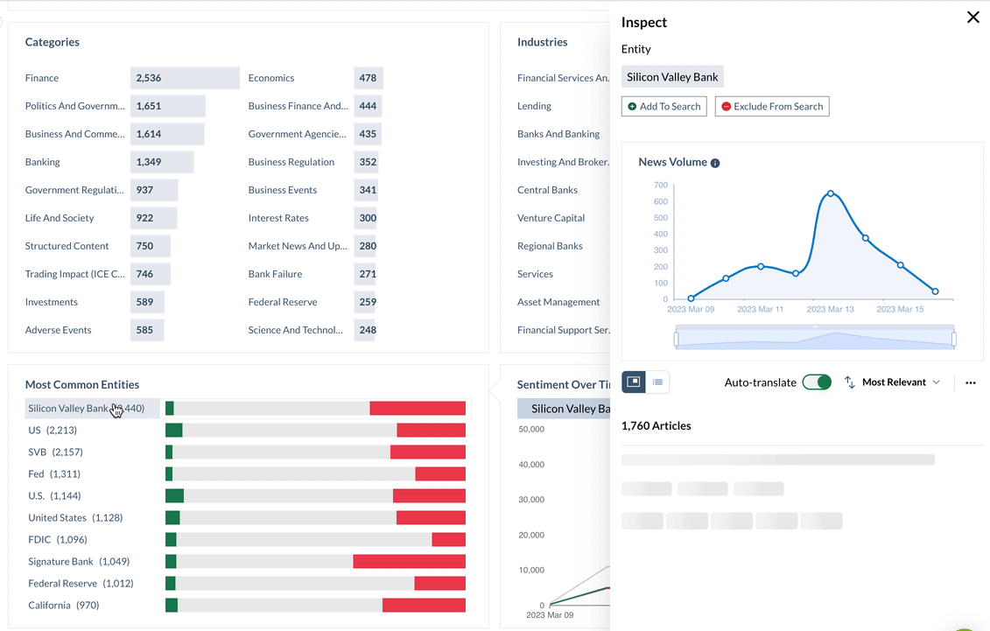The height and width of the screenshot is (631, 990).
Task: Select the Business Events category
Action: [x=282, y=190]
